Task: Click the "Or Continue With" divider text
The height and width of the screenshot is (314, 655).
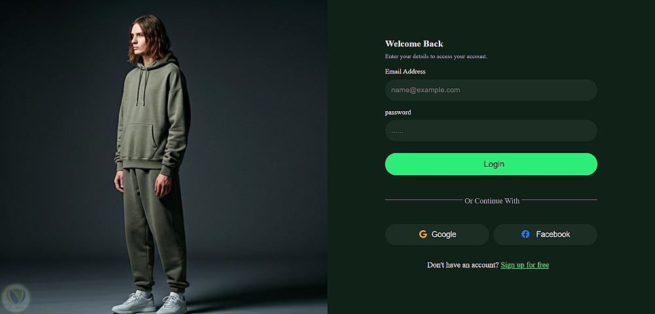Action: point(492,201)
